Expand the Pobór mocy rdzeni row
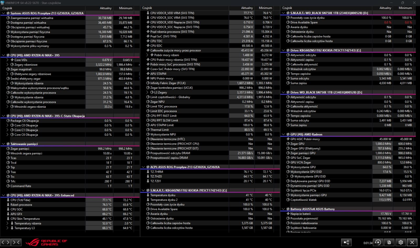The height and width of the screenshot is (248, 420). pos(147,55)
